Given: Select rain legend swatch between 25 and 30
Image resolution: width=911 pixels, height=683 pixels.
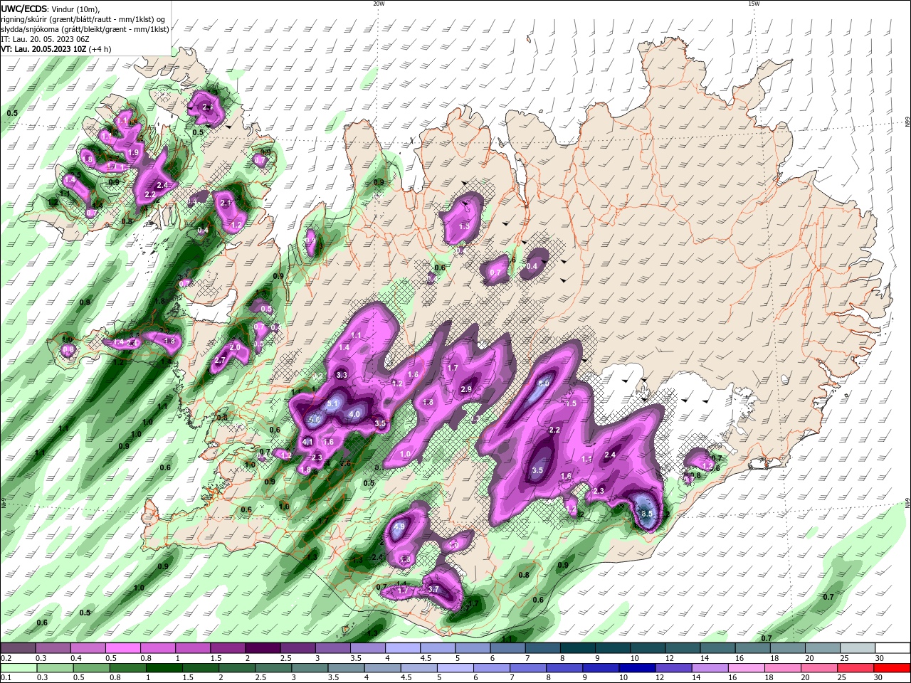Looking at the screenshot, I should pos(856,668).
